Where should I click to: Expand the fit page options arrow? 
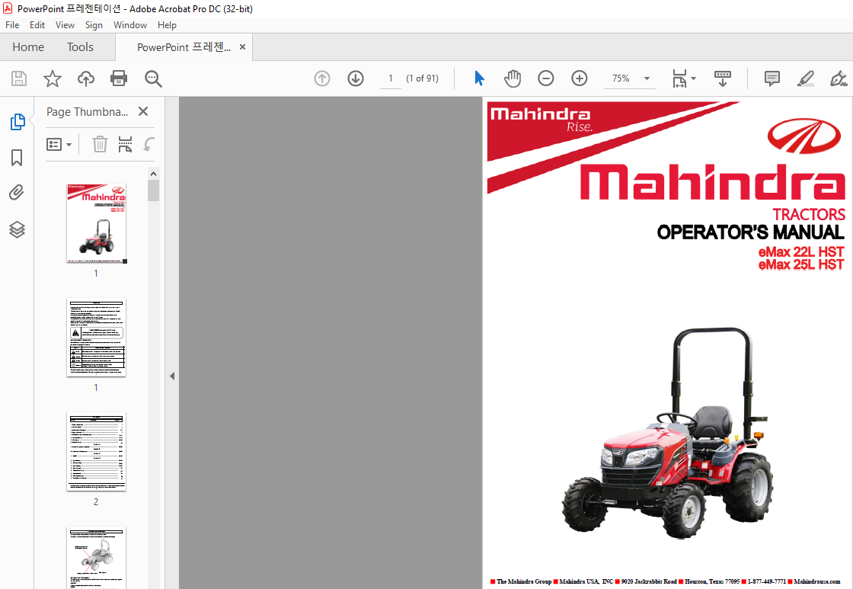point(694,78)
